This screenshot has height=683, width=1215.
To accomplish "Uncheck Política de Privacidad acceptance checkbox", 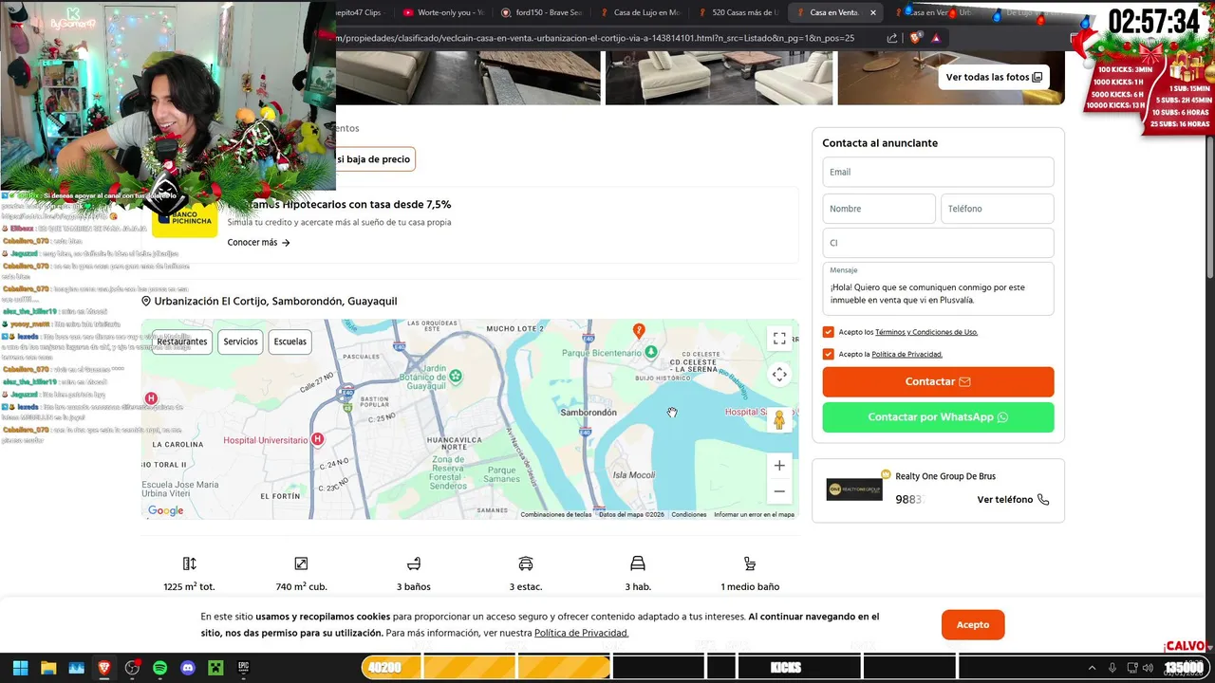I will [829, 354].
